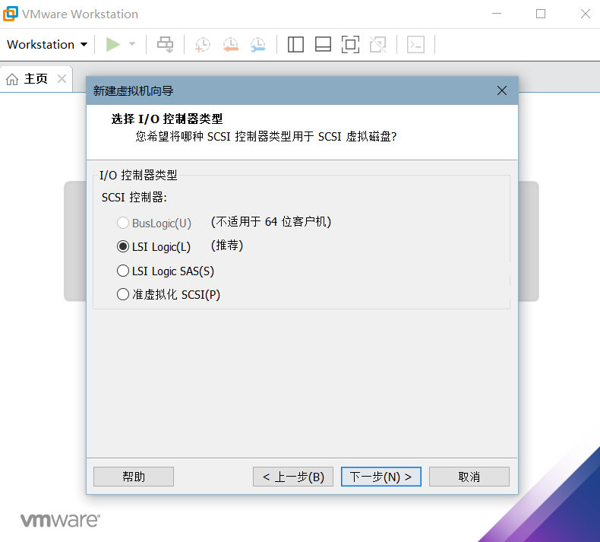Open the dropdown arrow beside the play icon
The image size is (600, 542).
pyautogui.click(x=132, y=44)
